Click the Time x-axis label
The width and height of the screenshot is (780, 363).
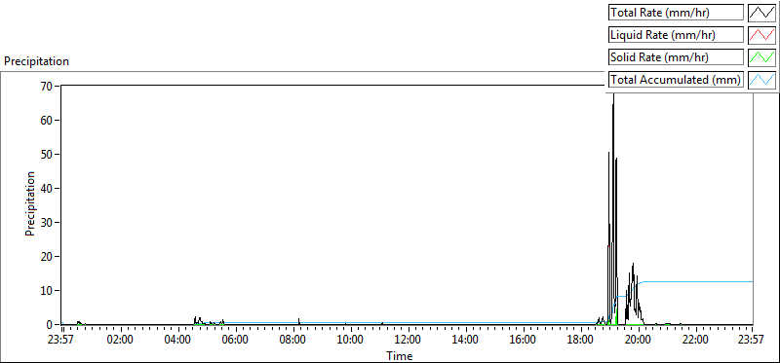(x=400, y=356)
